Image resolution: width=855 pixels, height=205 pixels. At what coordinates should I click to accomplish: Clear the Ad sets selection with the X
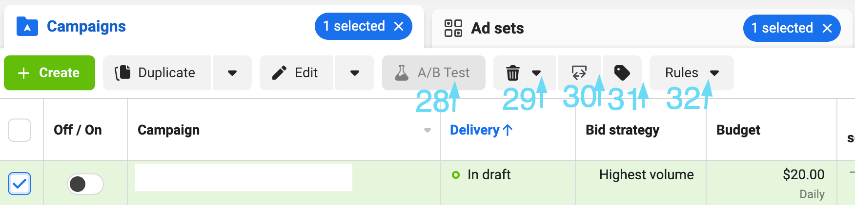click(x=827, y=28)
